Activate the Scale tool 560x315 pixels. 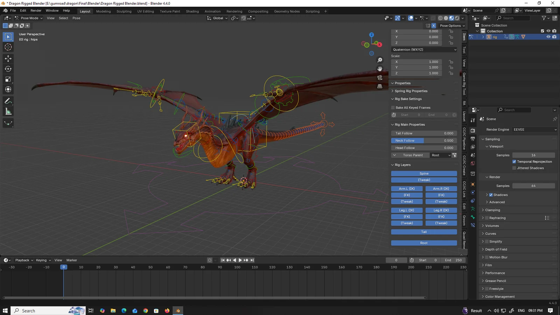(8, 79)
